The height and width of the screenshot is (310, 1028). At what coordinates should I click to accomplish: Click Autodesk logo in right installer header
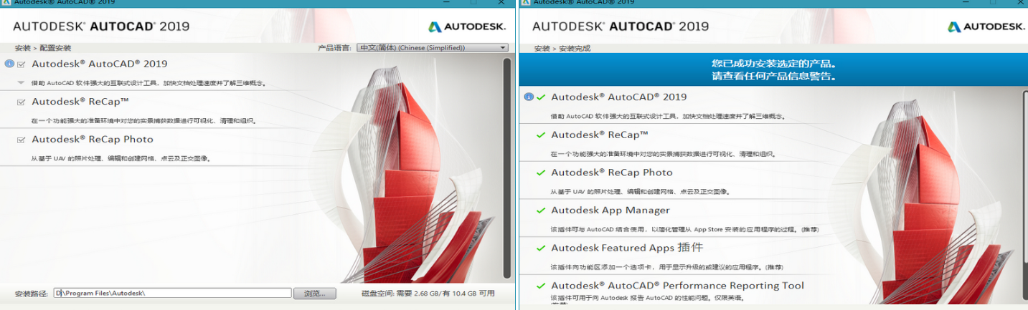coord(986,26)
